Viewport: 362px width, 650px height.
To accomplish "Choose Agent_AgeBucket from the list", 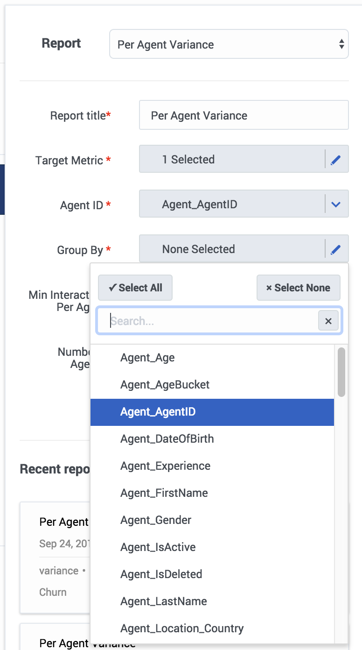I will click(x=165, y=385).
